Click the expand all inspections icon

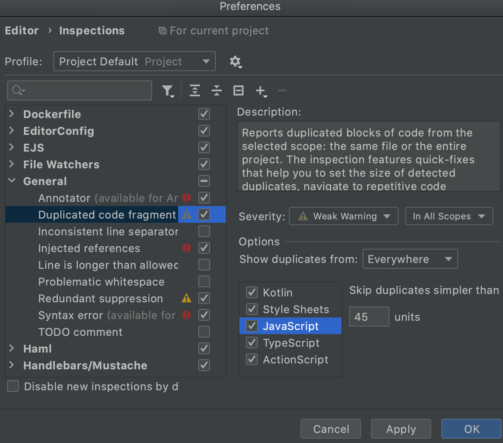[x=194, y=90]
